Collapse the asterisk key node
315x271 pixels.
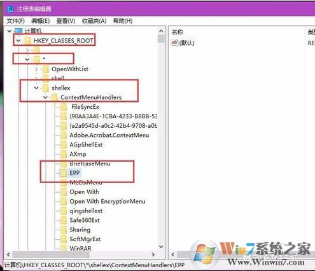click(27, 59)
